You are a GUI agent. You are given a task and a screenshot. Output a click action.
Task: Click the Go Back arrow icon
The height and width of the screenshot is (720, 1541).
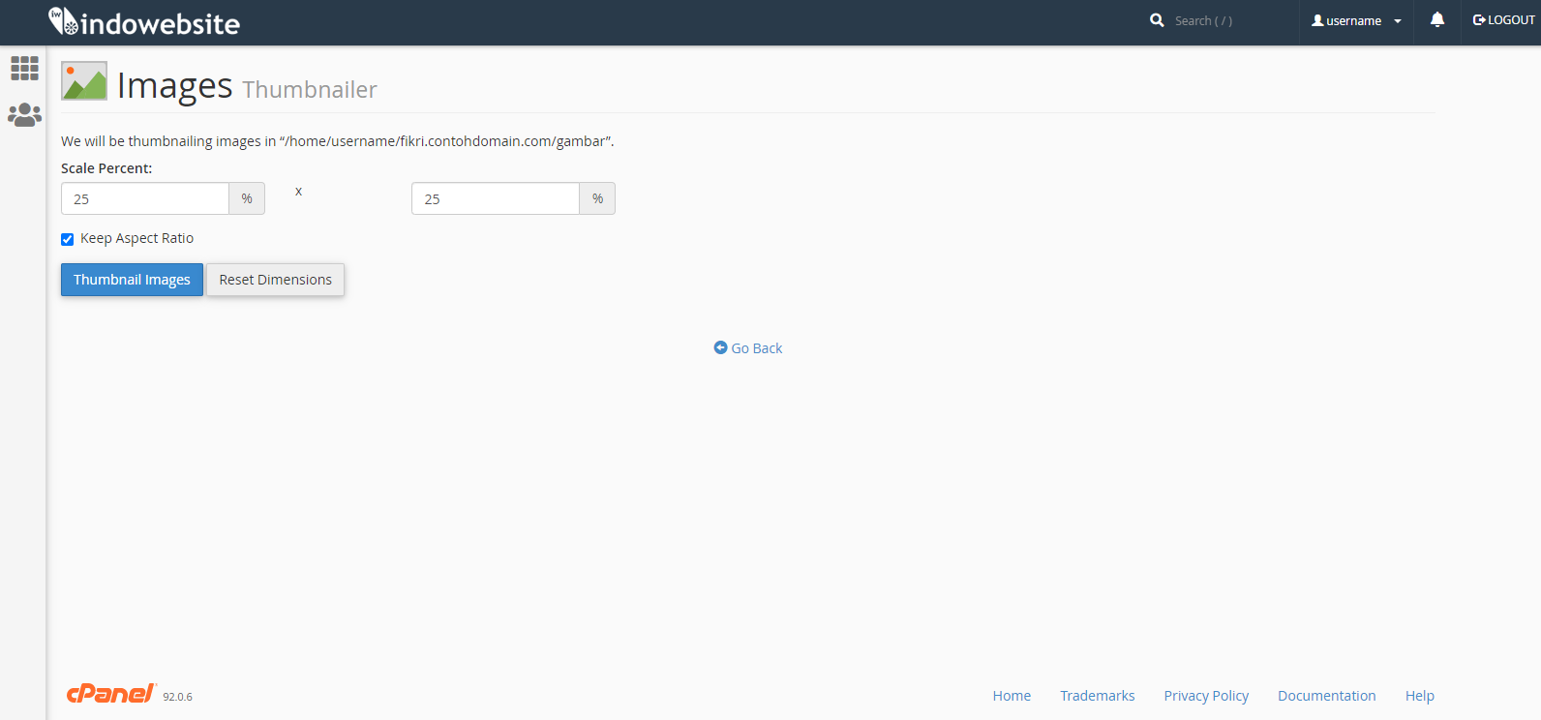point(720,347)
